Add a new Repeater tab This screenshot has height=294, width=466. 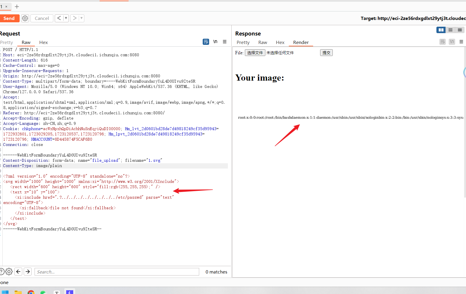[17, 6]
